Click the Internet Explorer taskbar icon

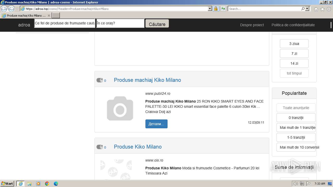point(21,184)
